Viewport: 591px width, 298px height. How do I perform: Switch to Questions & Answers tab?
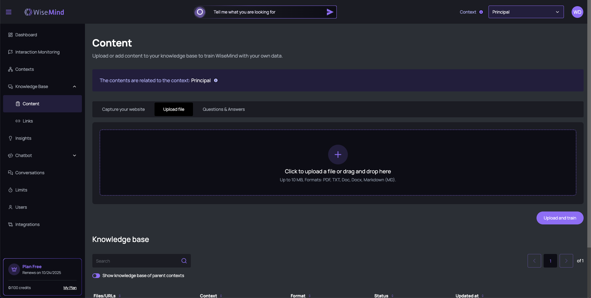click(x=223, y=109)
